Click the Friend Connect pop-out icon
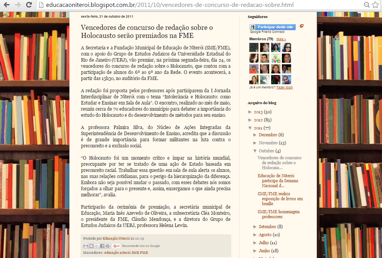Viewport: 382px width, 258px height. [301, 26]
